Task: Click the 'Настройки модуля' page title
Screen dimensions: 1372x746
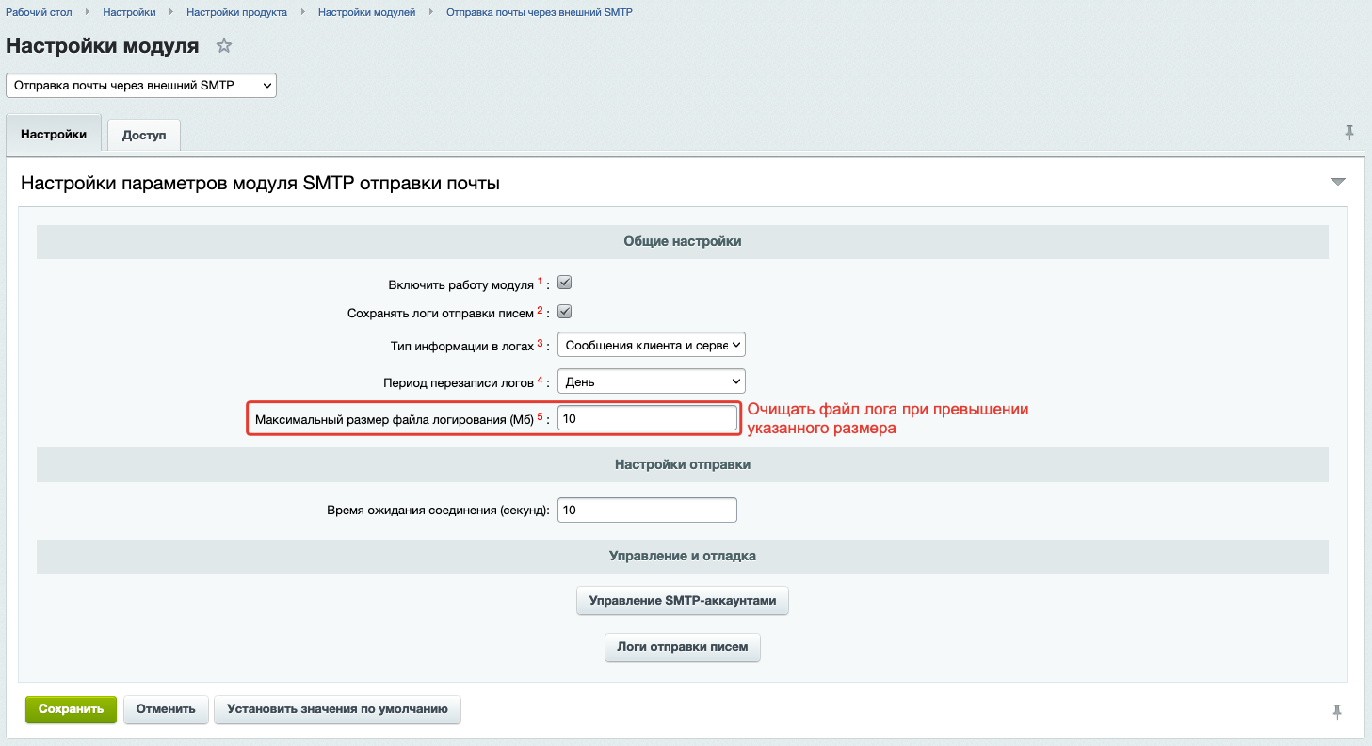Action: 103,45
